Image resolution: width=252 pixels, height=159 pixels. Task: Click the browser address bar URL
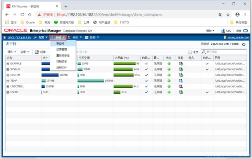click(x=109, y=15)
